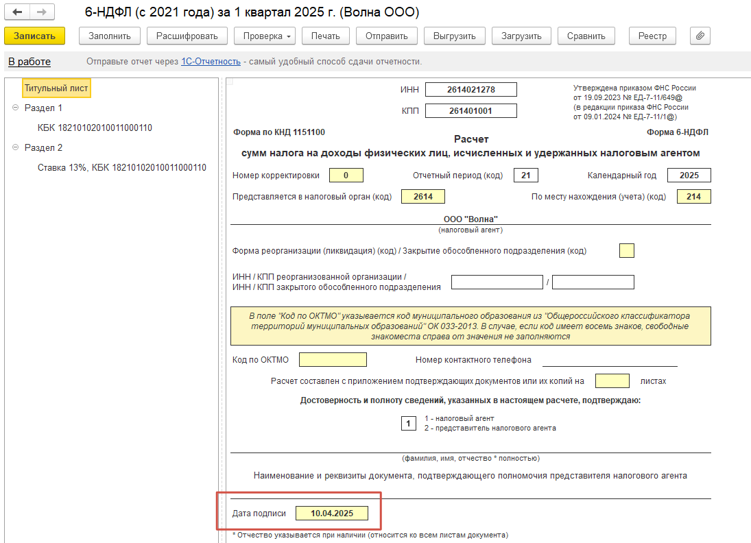Collapse the Раздел 2 tree node
Viewport: 751px width, 543px height.
tap(15, 147)
